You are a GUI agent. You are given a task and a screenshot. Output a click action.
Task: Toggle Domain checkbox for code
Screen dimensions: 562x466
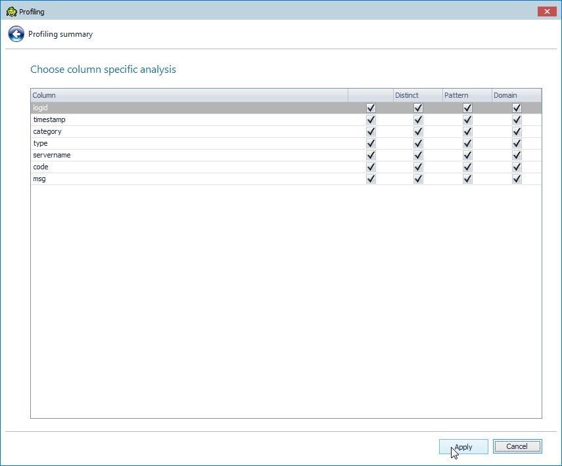pos(517,167)
